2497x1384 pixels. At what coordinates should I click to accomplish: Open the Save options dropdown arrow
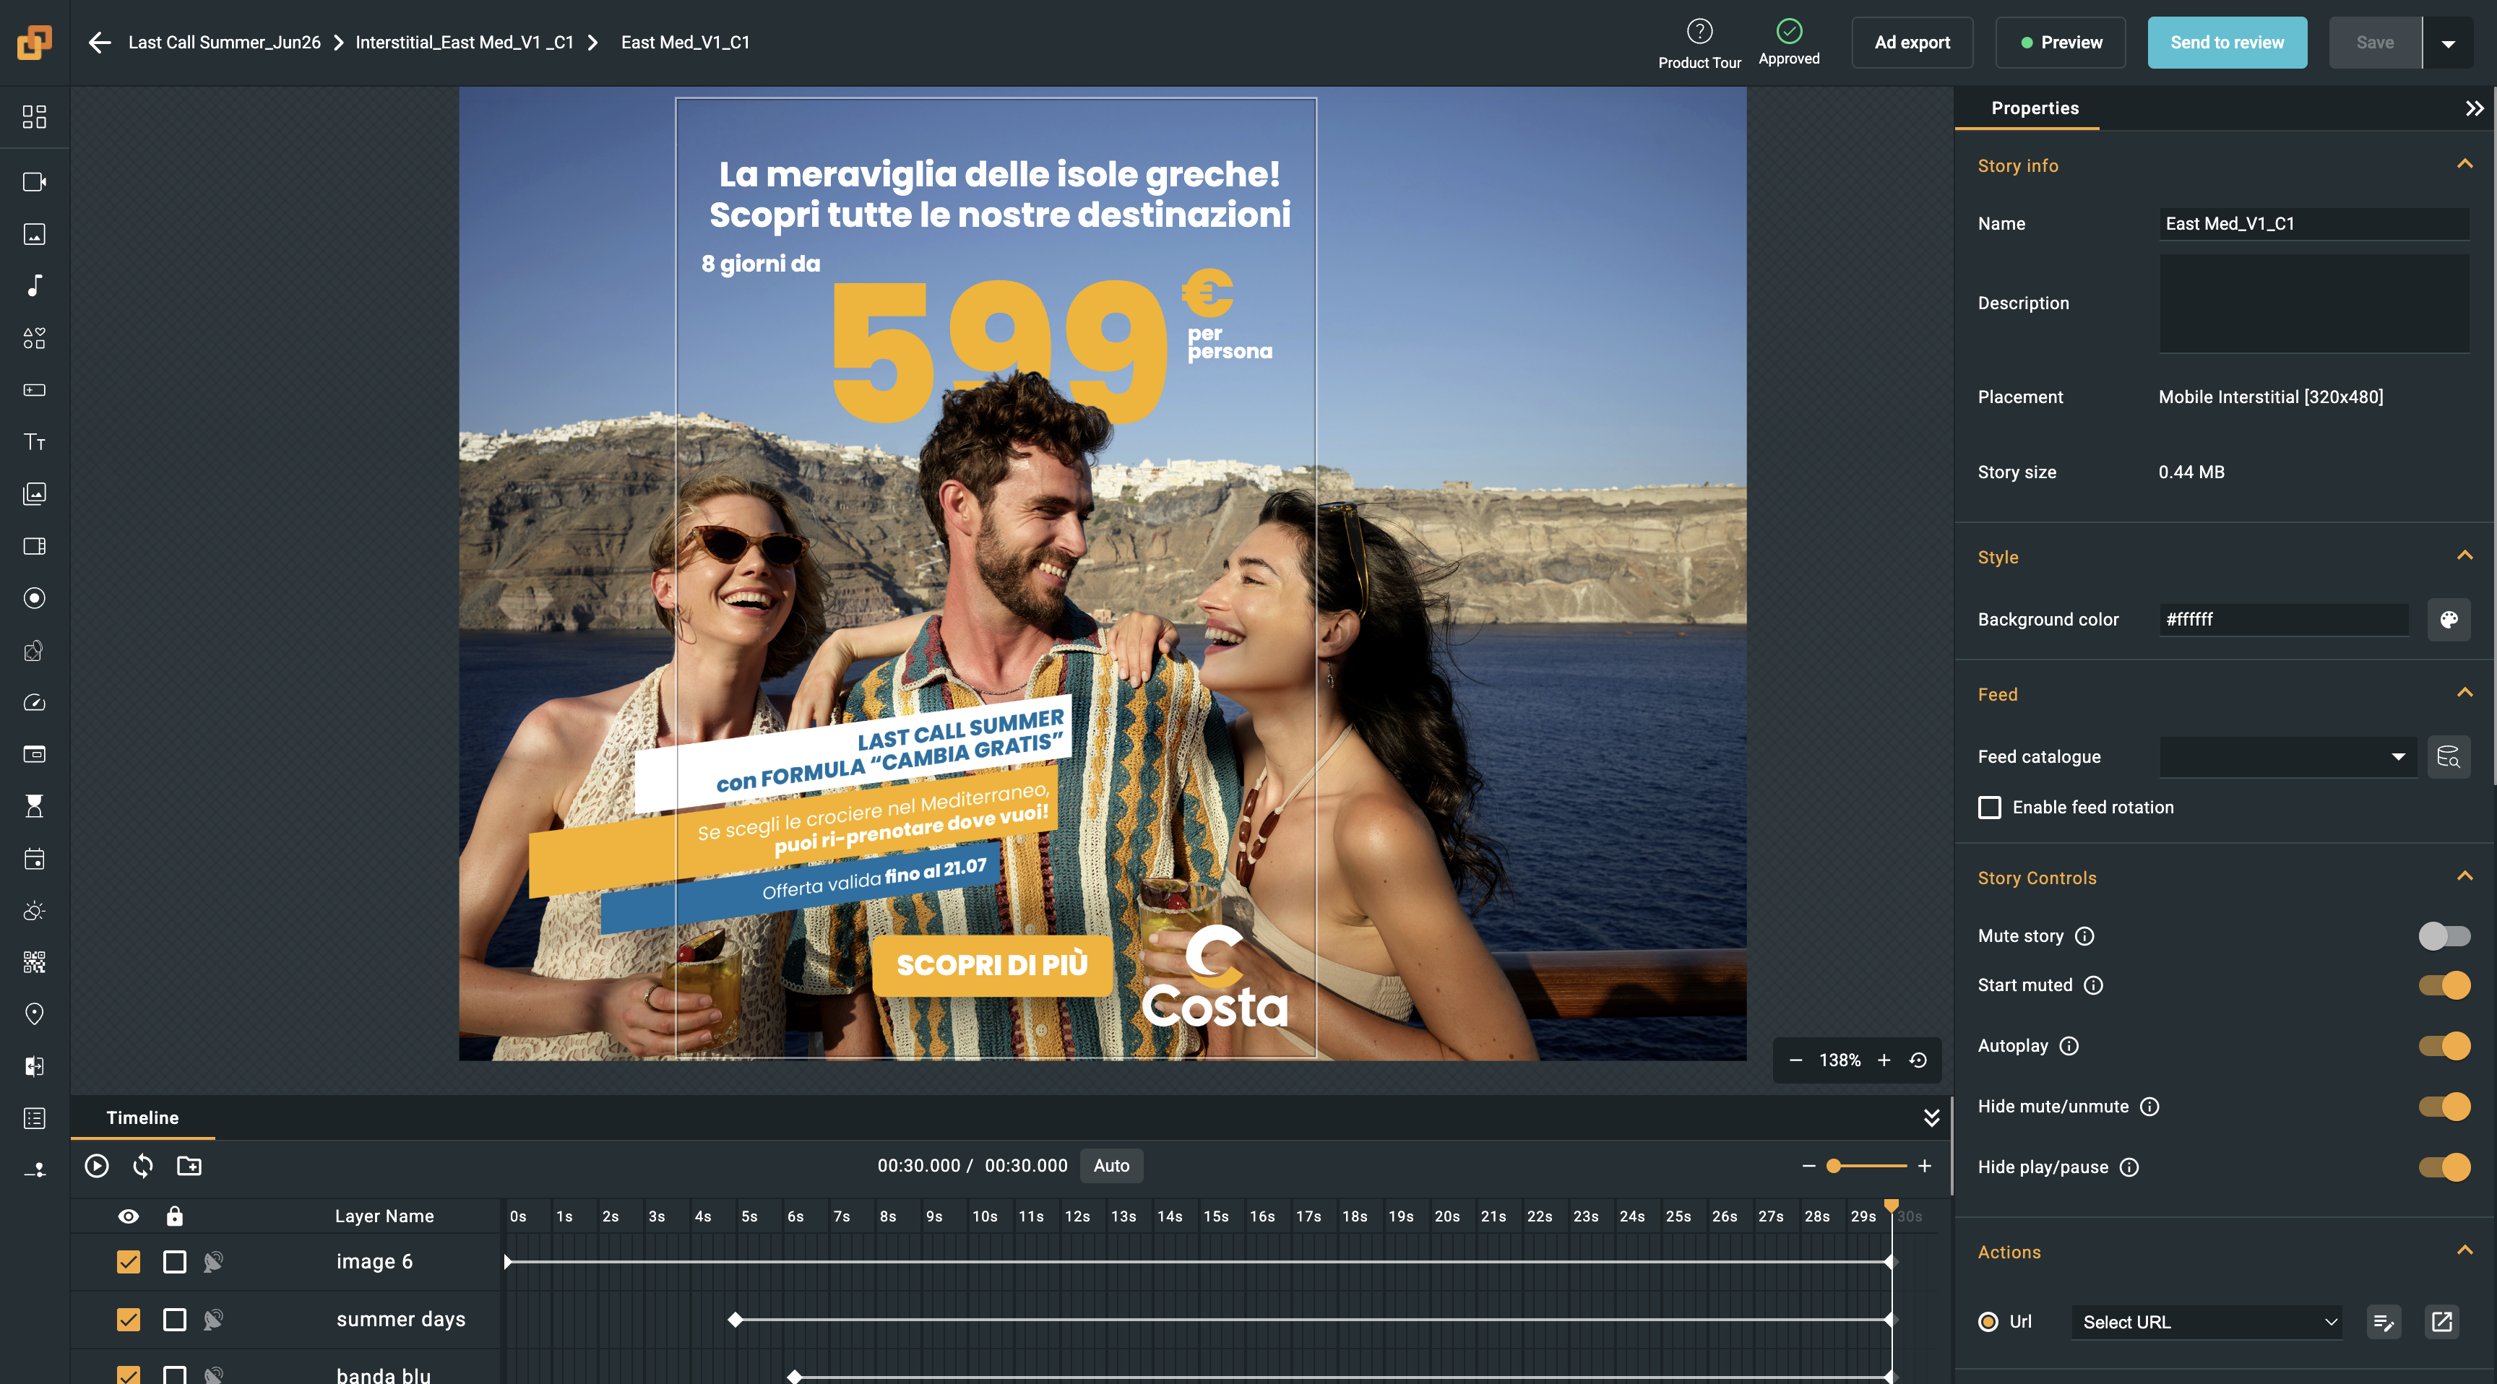click(2449, 43)
